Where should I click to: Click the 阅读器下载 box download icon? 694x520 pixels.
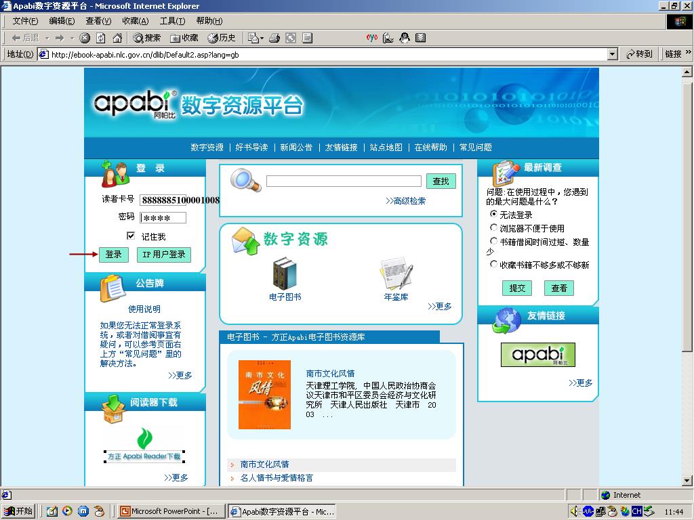point(113,408)
